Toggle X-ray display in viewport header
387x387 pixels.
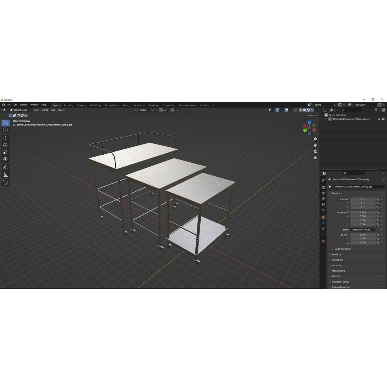click(x=295, y=110)
